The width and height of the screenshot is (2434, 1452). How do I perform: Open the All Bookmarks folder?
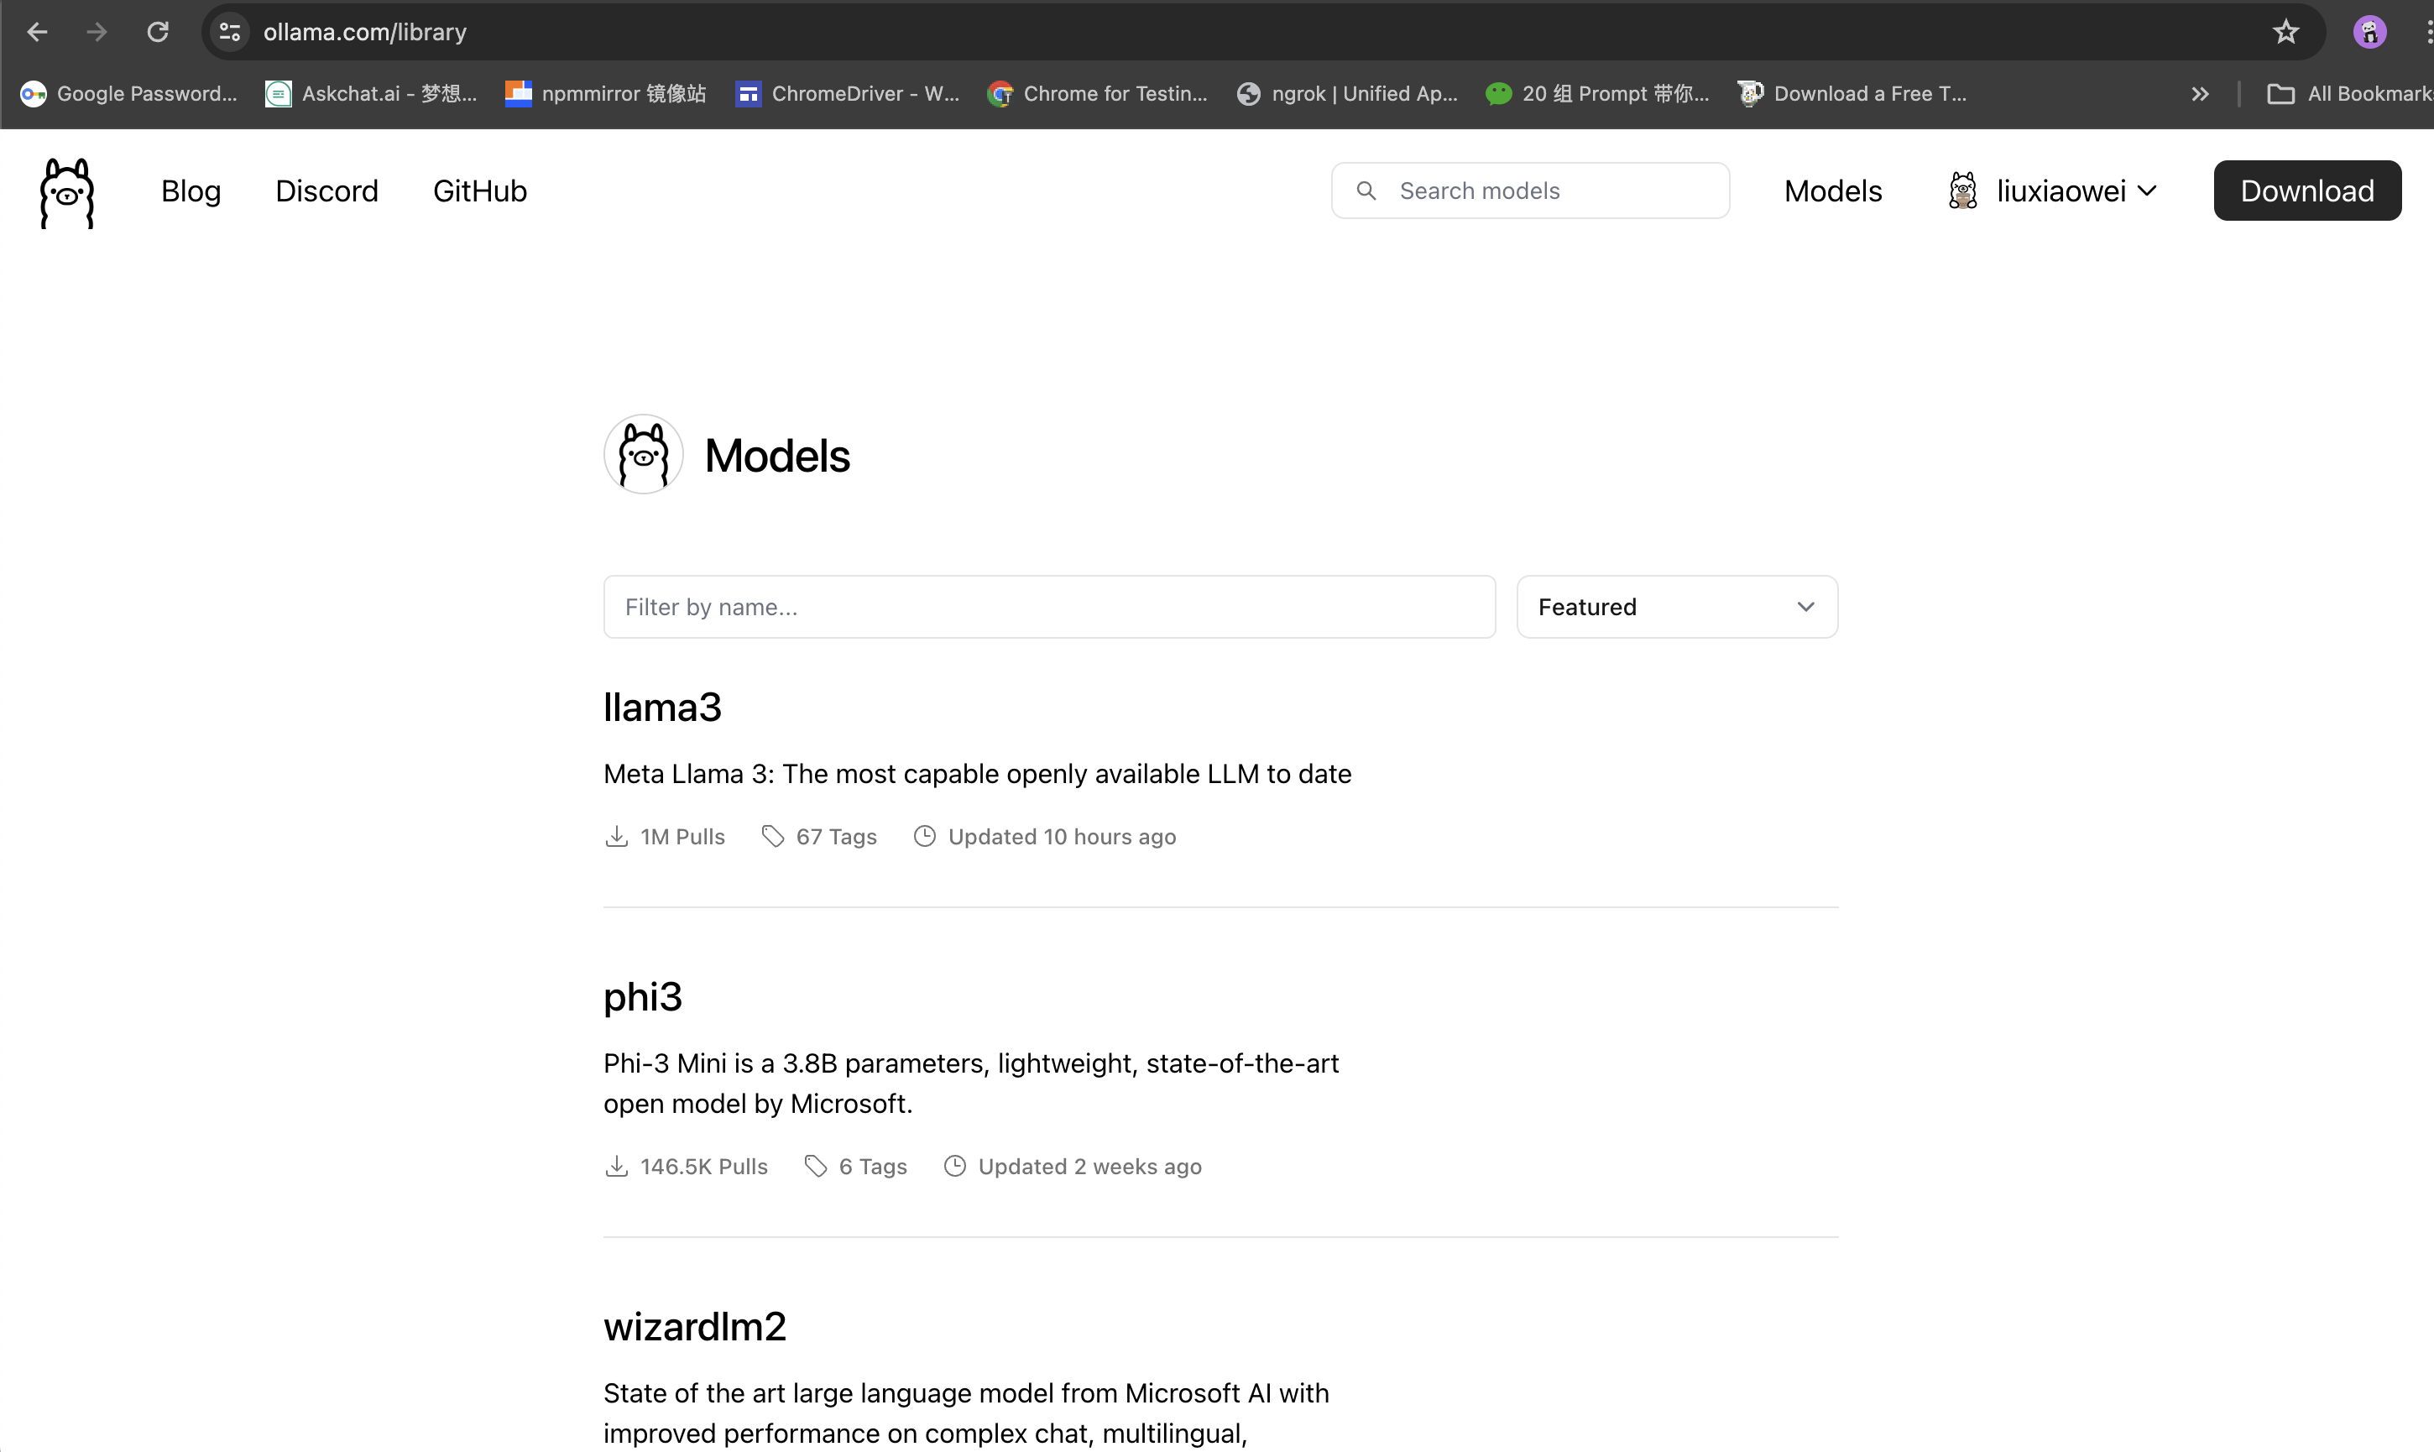(x=2350, y=94)
